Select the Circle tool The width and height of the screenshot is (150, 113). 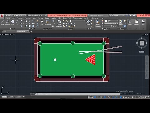tap(13, 23)
